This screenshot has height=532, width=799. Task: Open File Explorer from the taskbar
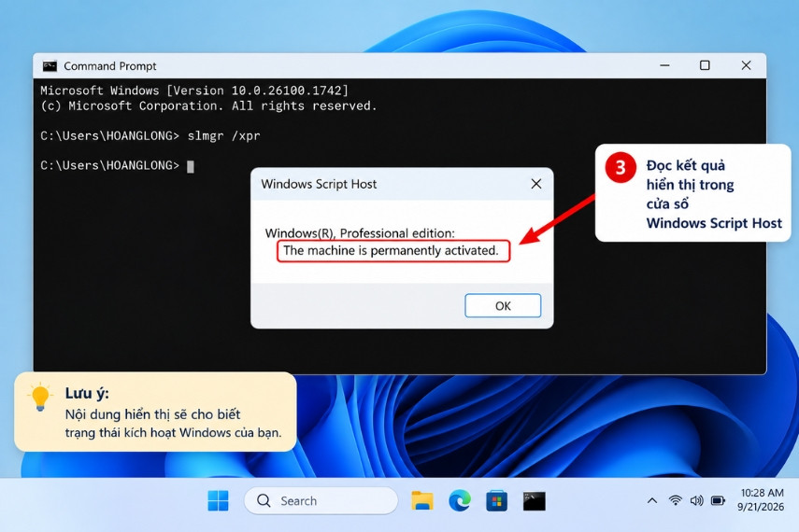422,501
